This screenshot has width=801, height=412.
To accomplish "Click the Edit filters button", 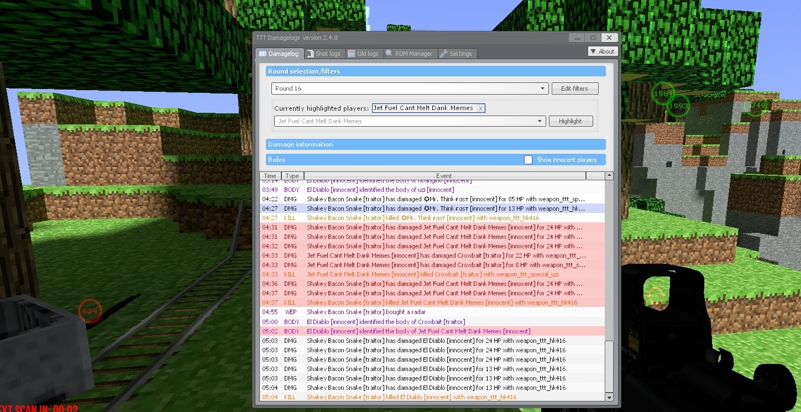I will point(575,88).
